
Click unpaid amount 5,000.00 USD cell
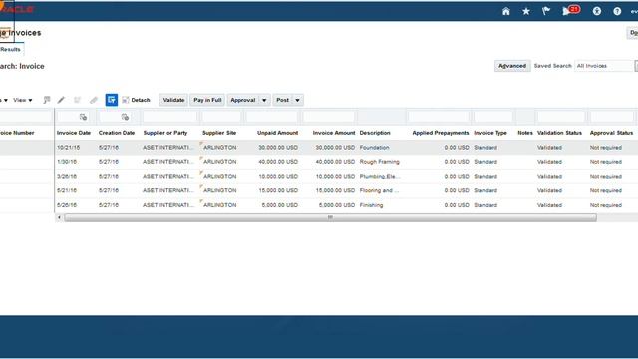[279, 205]
